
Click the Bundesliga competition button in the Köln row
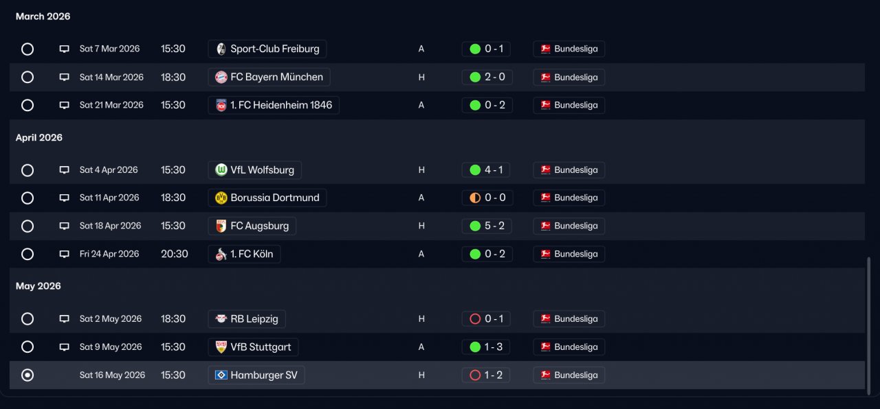pos(569,254)
